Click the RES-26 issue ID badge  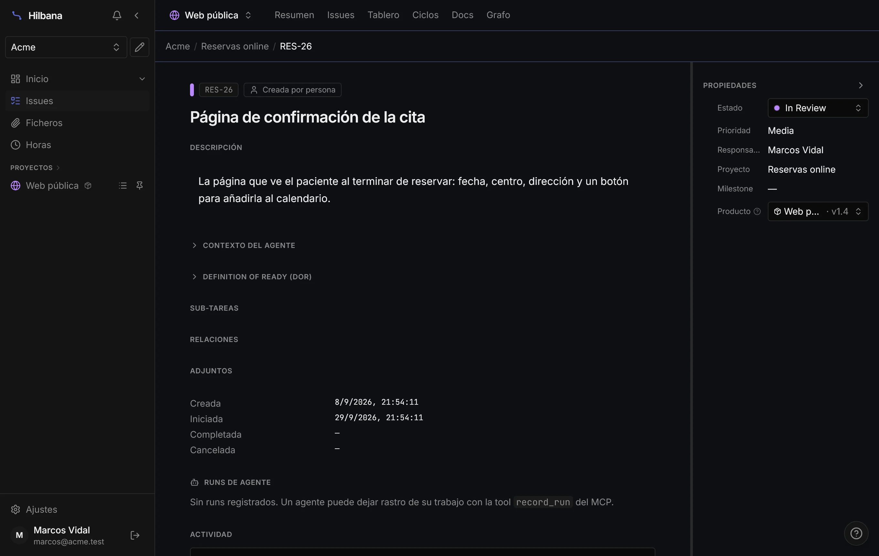coord(219,90)
